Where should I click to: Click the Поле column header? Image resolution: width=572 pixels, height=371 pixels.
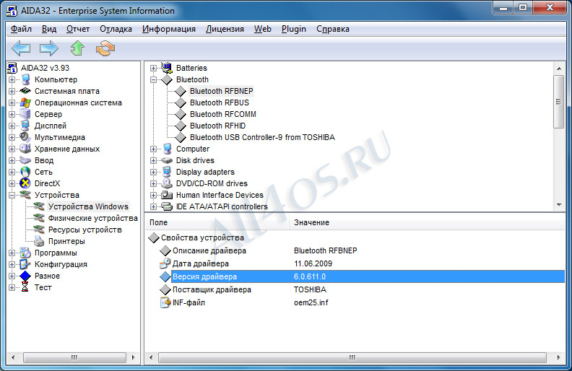(x=217, y=222)
